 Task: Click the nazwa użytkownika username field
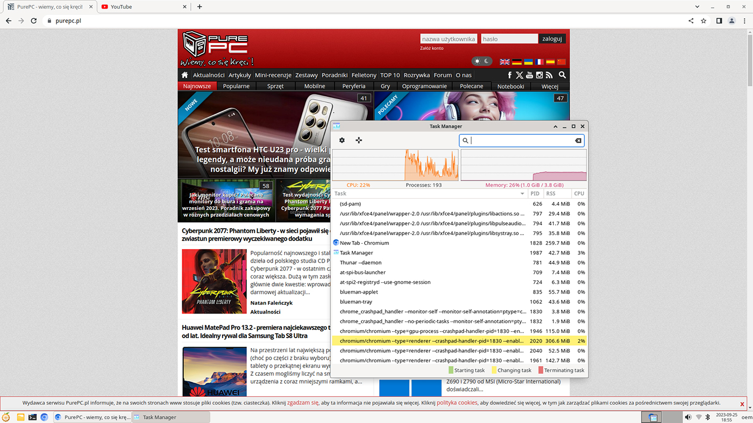(x=448, y=39)
